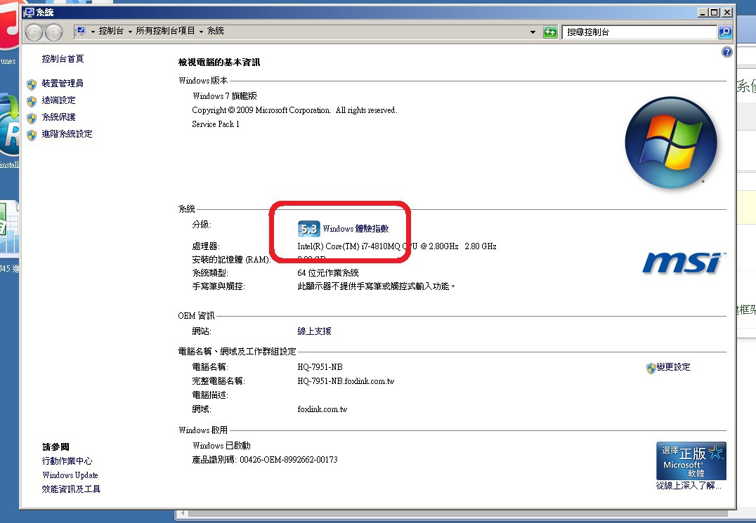Expand dropdown arrow before 系統 breadcrumb
756x523 pixels.
pyautogui.click(x=202, y=32)
